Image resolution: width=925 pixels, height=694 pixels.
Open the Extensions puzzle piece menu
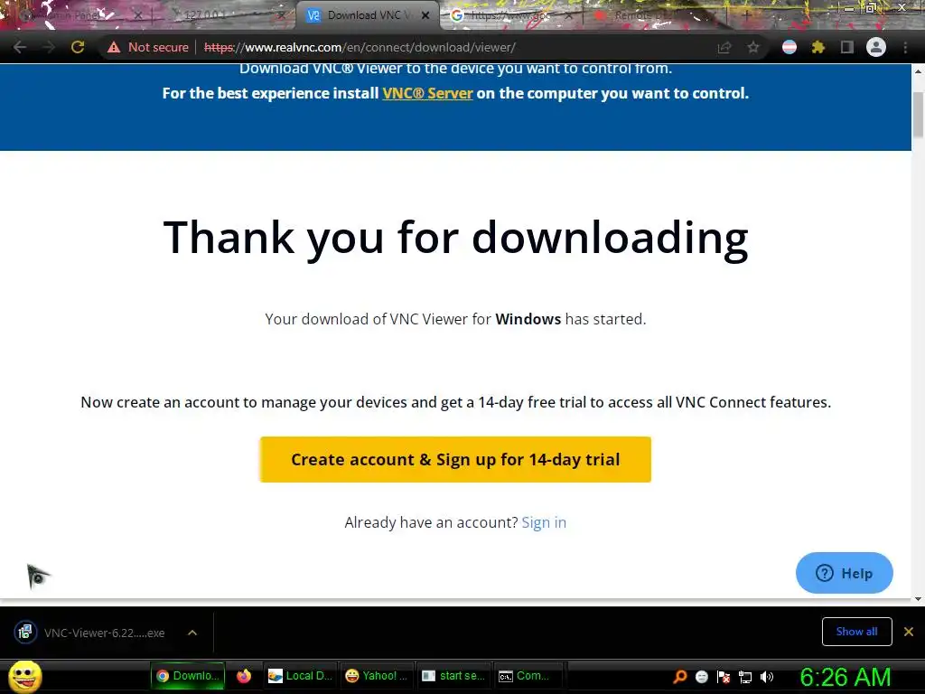[x=818, y=47]
